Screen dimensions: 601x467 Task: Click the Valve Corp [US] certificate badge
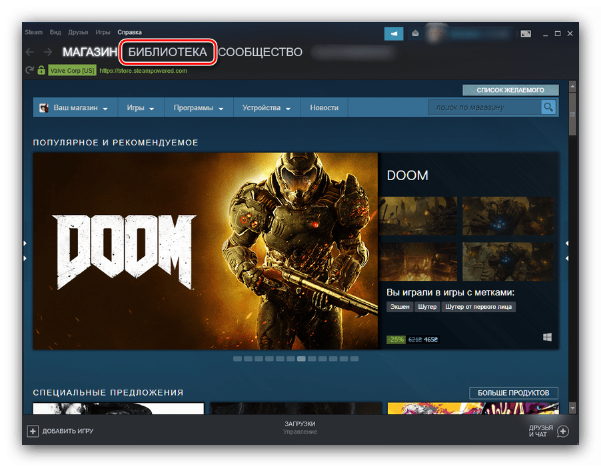72,71
